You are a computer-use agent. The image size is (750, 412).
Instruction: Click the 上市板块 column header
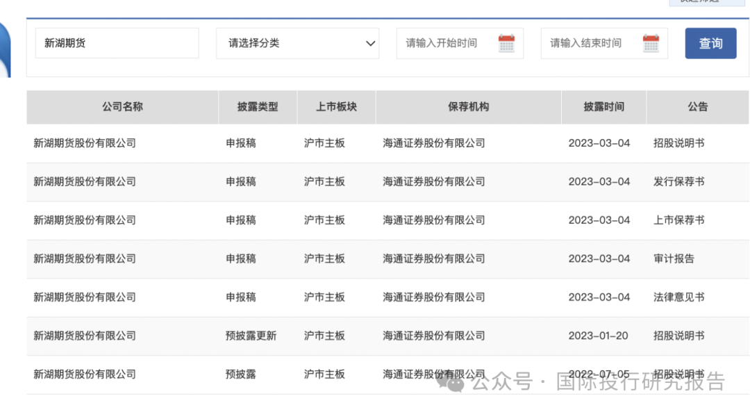pyautogui.click(x=336, y=107)
